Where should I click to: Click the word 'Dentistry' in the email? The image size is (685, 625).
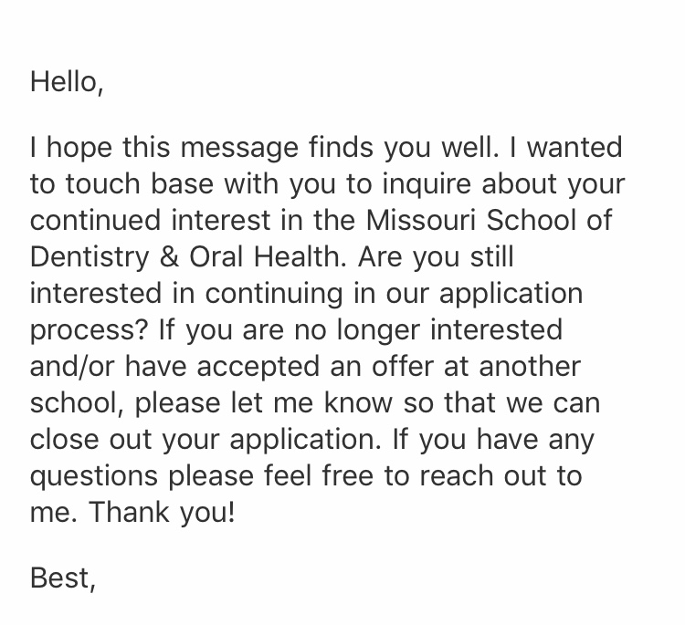90,257
